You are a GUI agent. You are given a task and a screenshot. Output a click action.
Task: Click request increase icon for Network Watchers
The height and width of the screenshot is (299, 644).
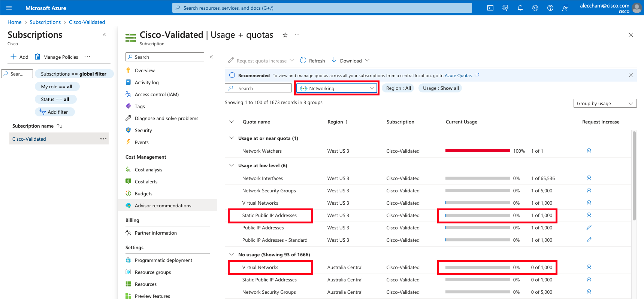click(x=589, y=151)
